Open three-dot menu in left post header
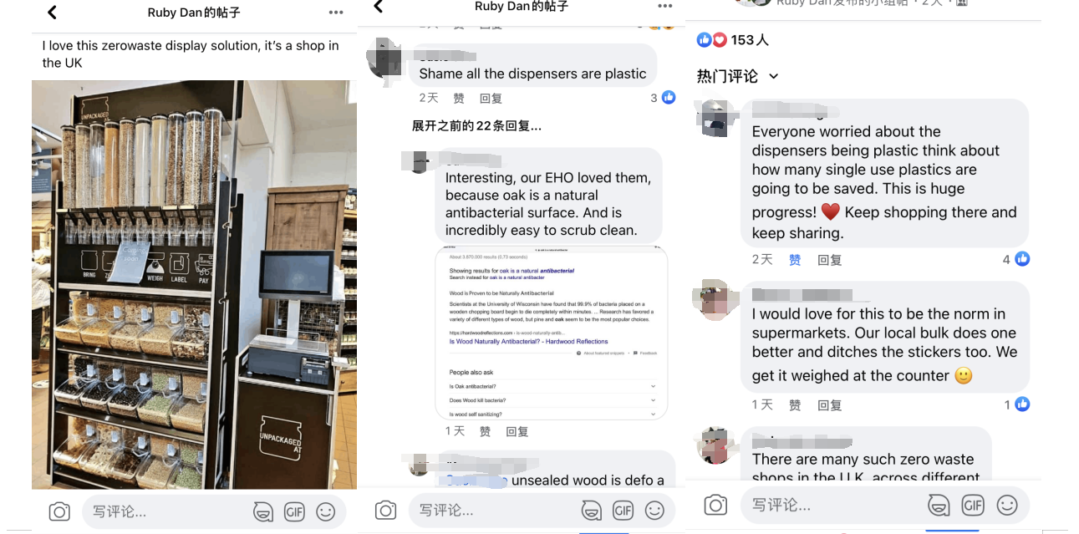 click(336, 13)
